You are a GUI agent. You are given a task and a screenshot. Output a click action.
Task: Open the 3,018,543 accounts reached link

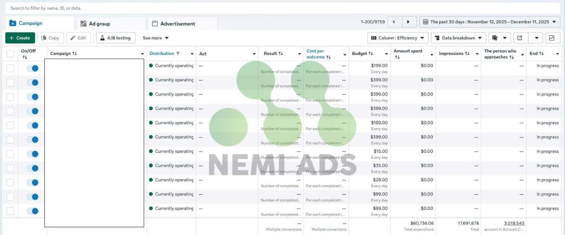[x=514, y=223]
